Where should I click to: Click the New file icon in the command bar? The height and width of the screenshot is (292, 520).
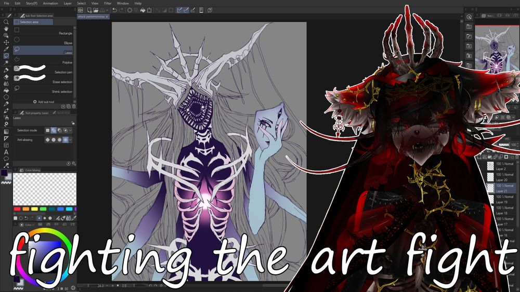89,10
